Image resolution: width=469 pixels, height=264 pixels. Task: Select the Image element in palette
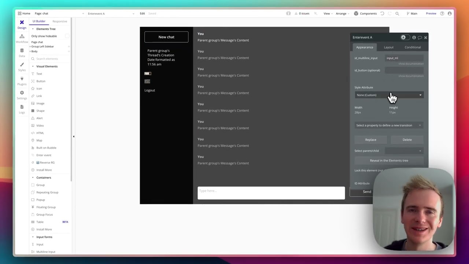(40, 103)
